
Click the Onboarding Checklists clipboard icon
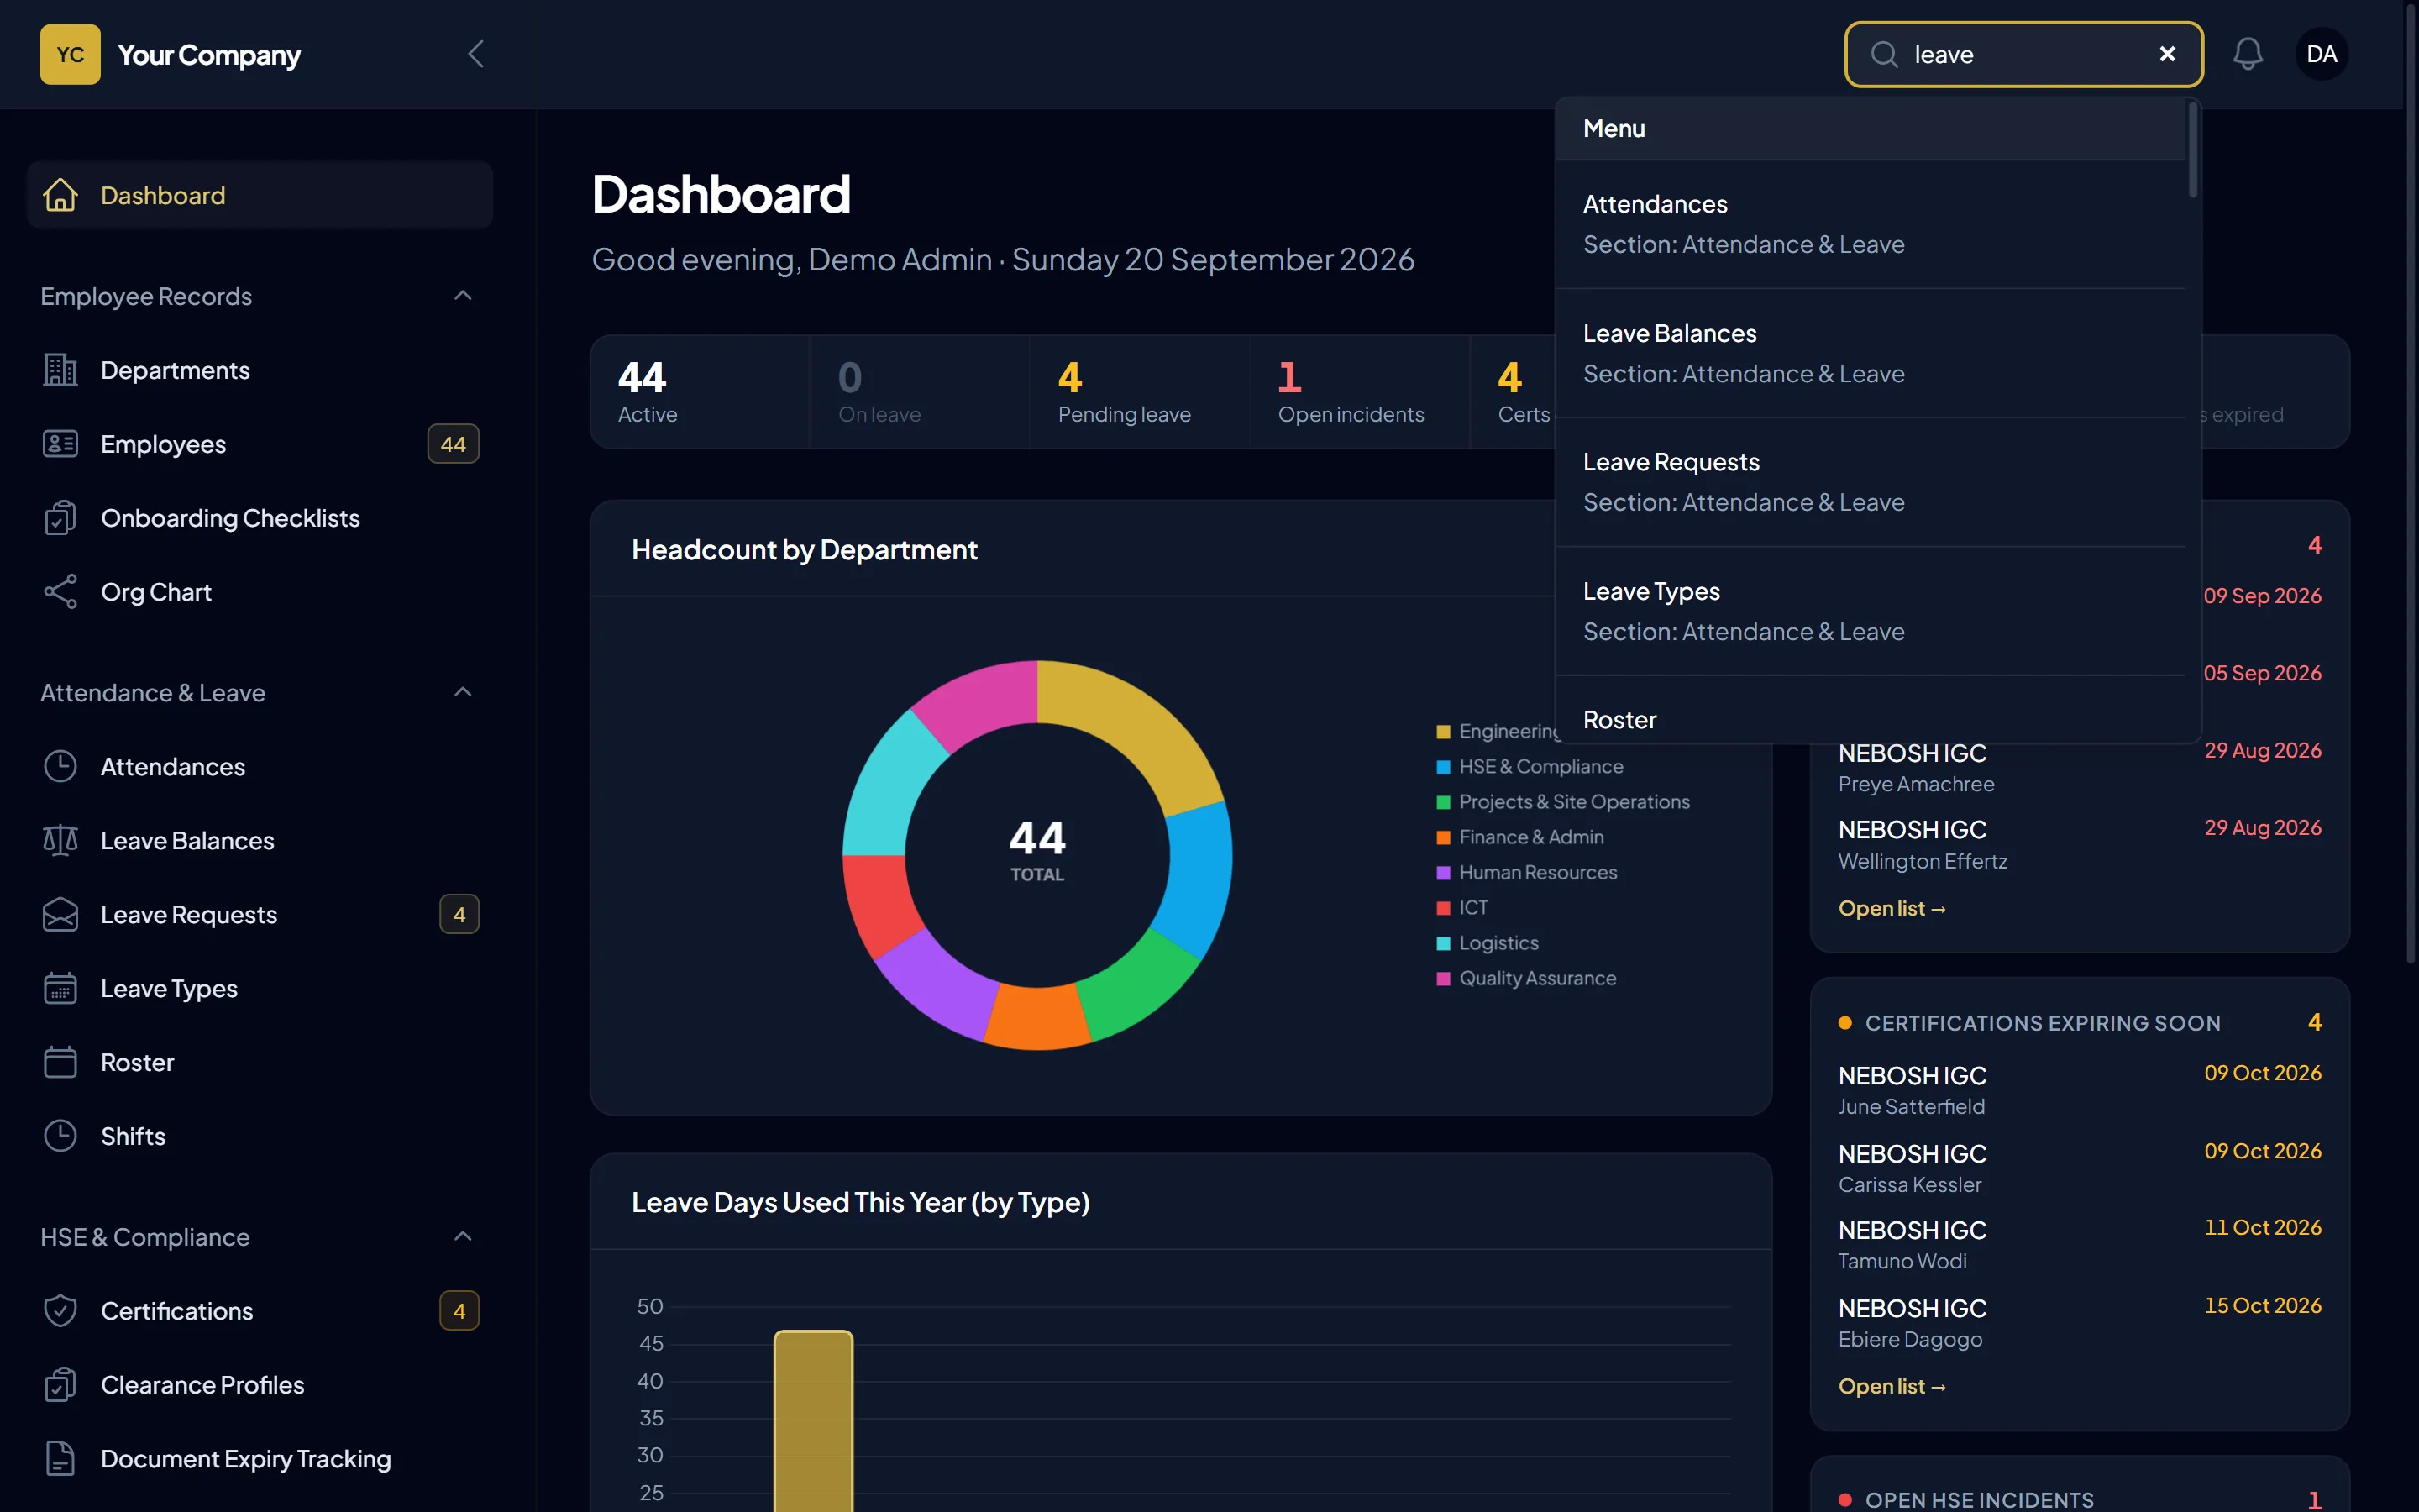pos(60,518)
